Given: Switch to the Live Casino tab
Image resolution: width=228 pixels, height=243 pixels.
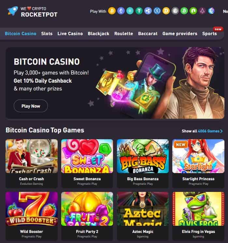Looking at the screenshot, I should (70, 34).
